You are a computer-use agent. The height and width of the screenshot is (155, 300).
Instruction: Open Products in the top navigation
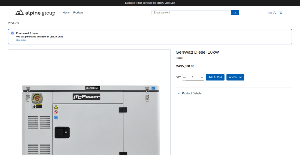(x=78, y=13)
